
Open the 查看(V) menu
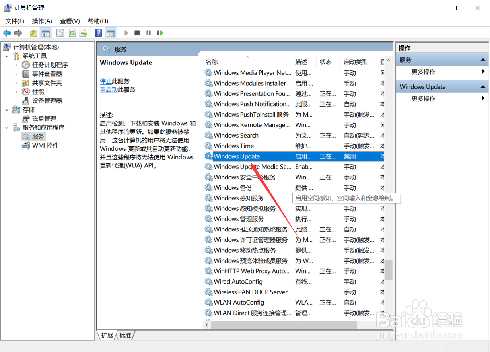point(70,21)
